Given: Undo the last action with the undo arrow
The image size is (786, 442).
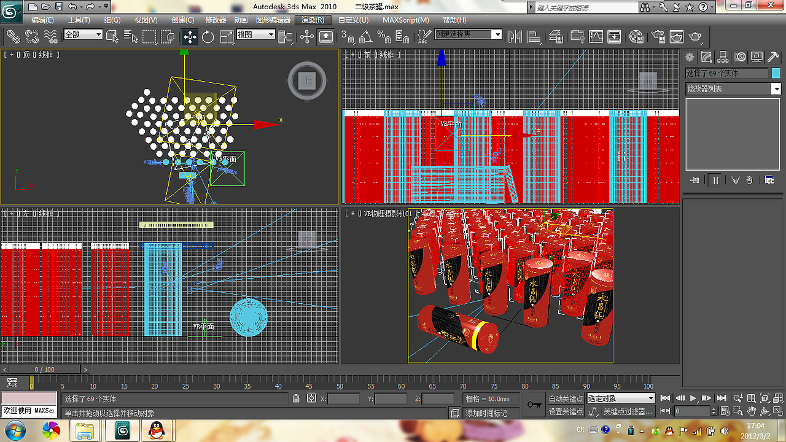Looking at the screenshot, I should click(x=72, y=7).
